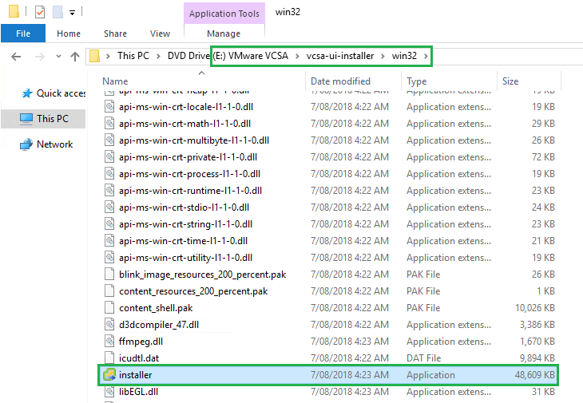The height and width of the screenshot is (403, 583).
Task: Click the Properties checkmark icon in title bar
Action: (40, 12)
